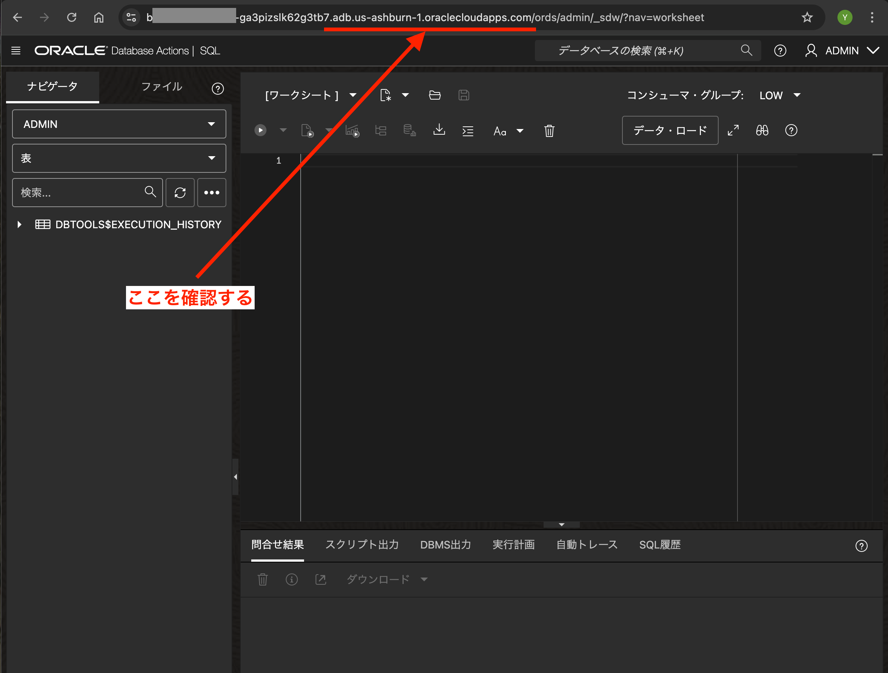888x673 pixels.
Task: Switch to the スクリプト出力 tab
Action: [362, 545]
